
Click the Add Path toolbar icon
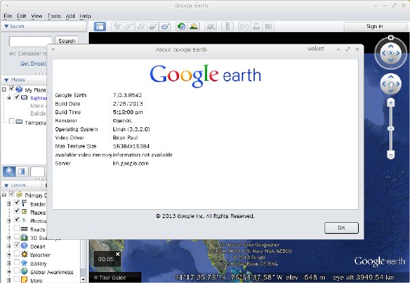[141, 27]
